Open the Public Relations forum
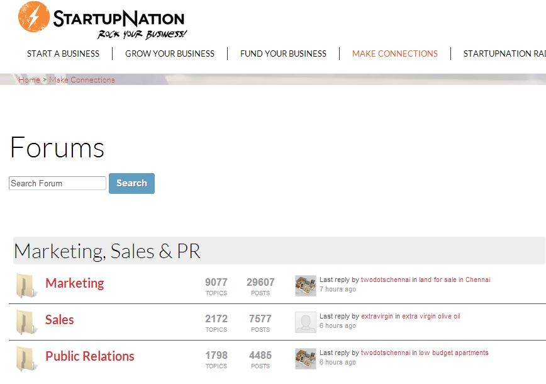Screen dimensions: 546x384 tap(89, 356)
